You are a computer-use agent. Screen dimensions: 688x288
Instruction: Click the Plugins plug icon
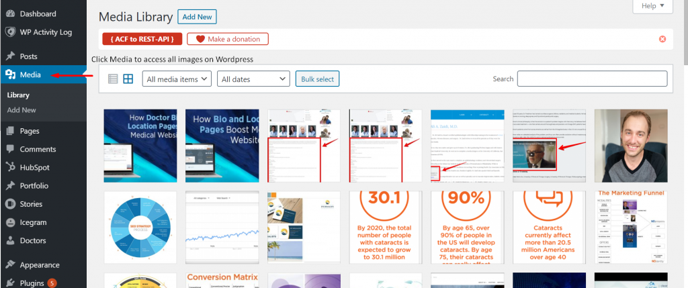coord(11,283)
